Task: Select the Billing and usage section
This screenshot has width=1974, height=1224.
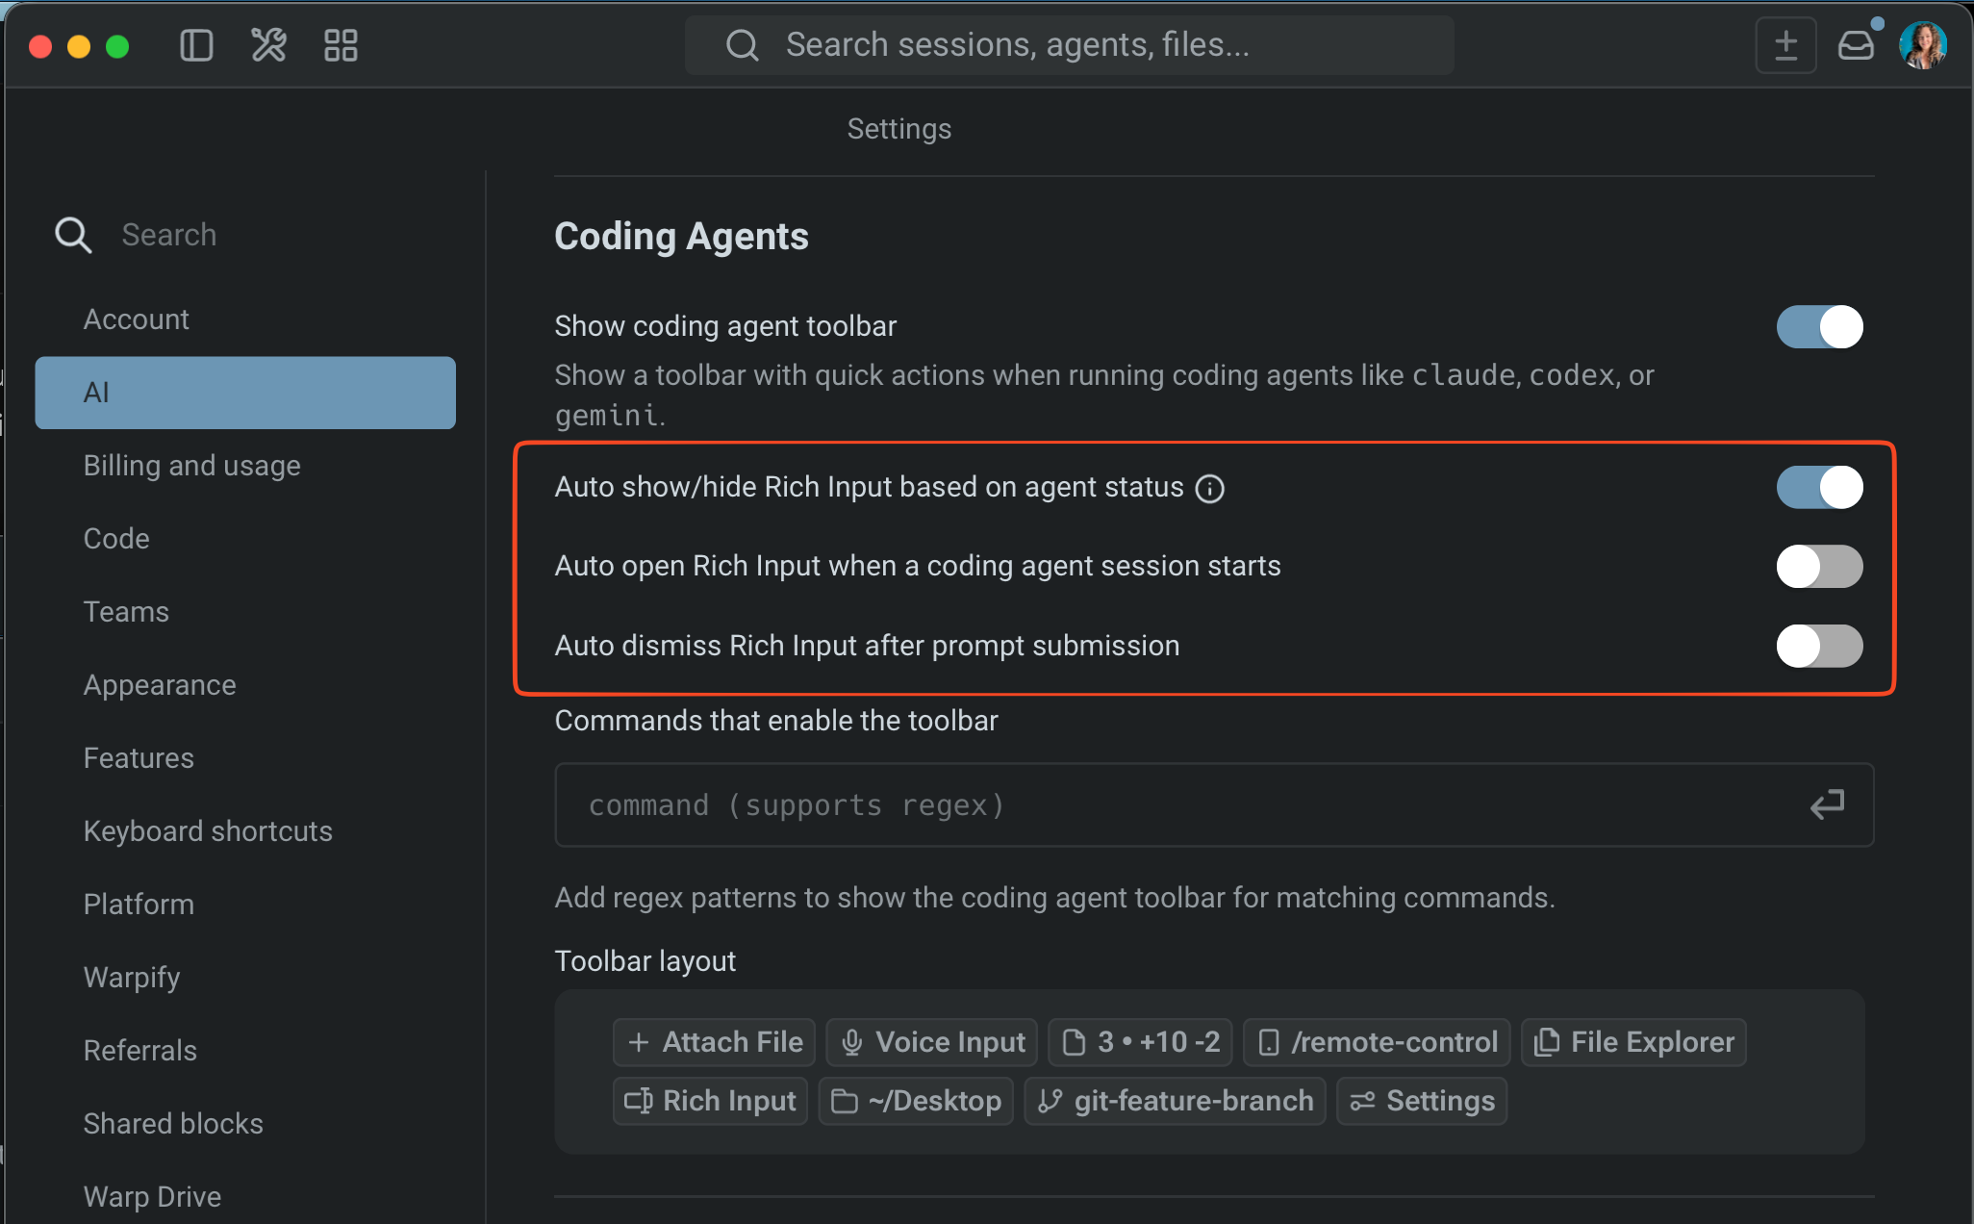Action: (x=191, y=465)
